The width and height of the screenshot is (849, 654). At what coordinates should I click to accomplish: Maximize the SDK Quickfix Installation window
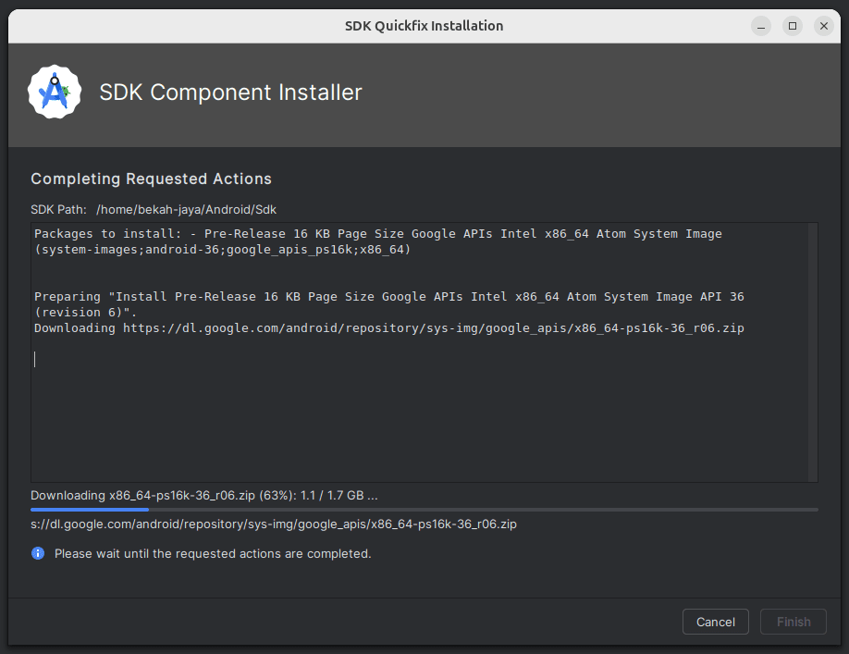coord(793,26)
